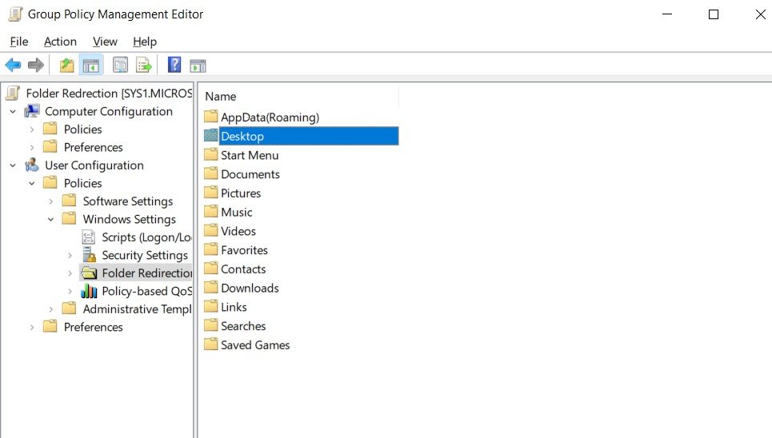Expand the Administrative Templates node
The height and width of the screenshot is (438, 772).
tap(50, 309)
